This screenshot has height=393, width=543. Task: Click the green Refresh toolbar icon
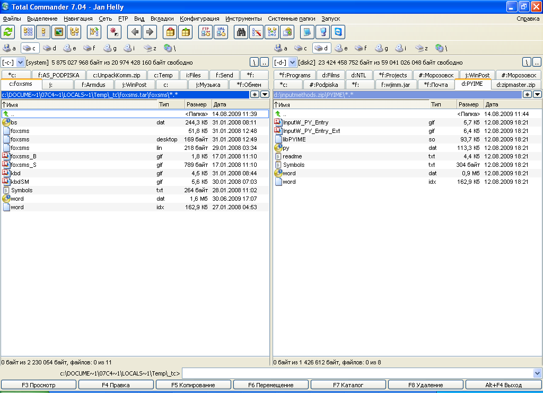click(x=8, y=32)
